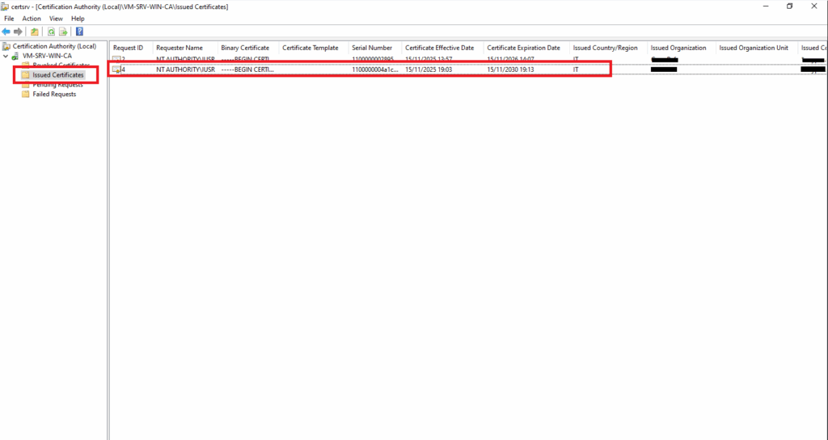Viewport: 828px width, 440px height.
Task: Open the Action menu
Action: pyautogui.click(x=32, y=19)
